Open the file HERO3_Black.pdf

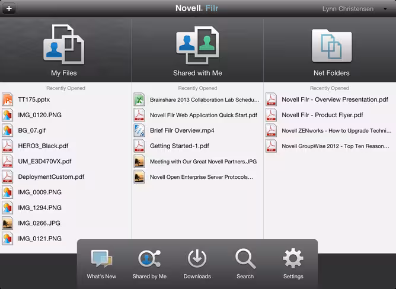click(x=43, y=146)
